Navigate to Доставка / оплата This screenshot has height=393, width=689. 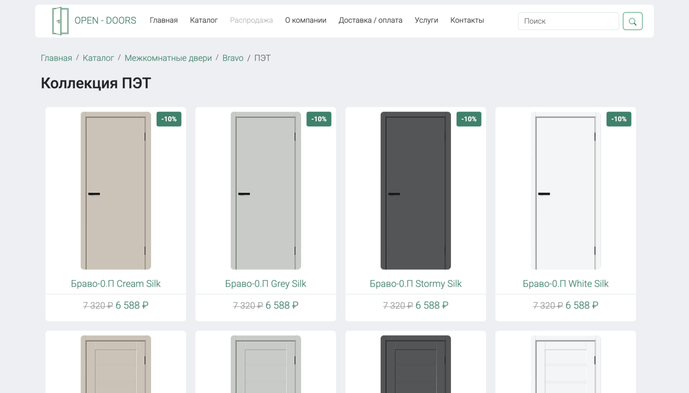[370, 21]
